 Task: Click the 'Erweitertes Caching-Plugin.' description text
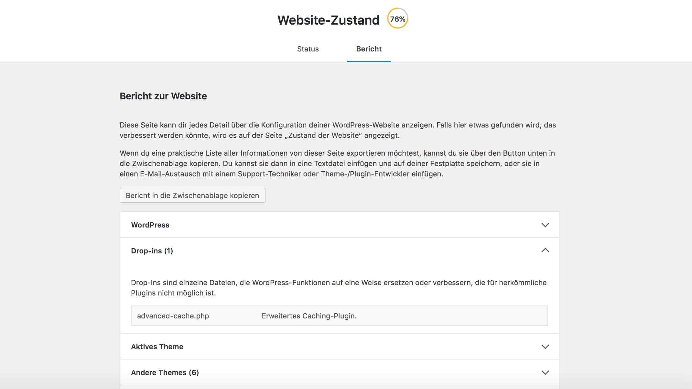point(309,316)
